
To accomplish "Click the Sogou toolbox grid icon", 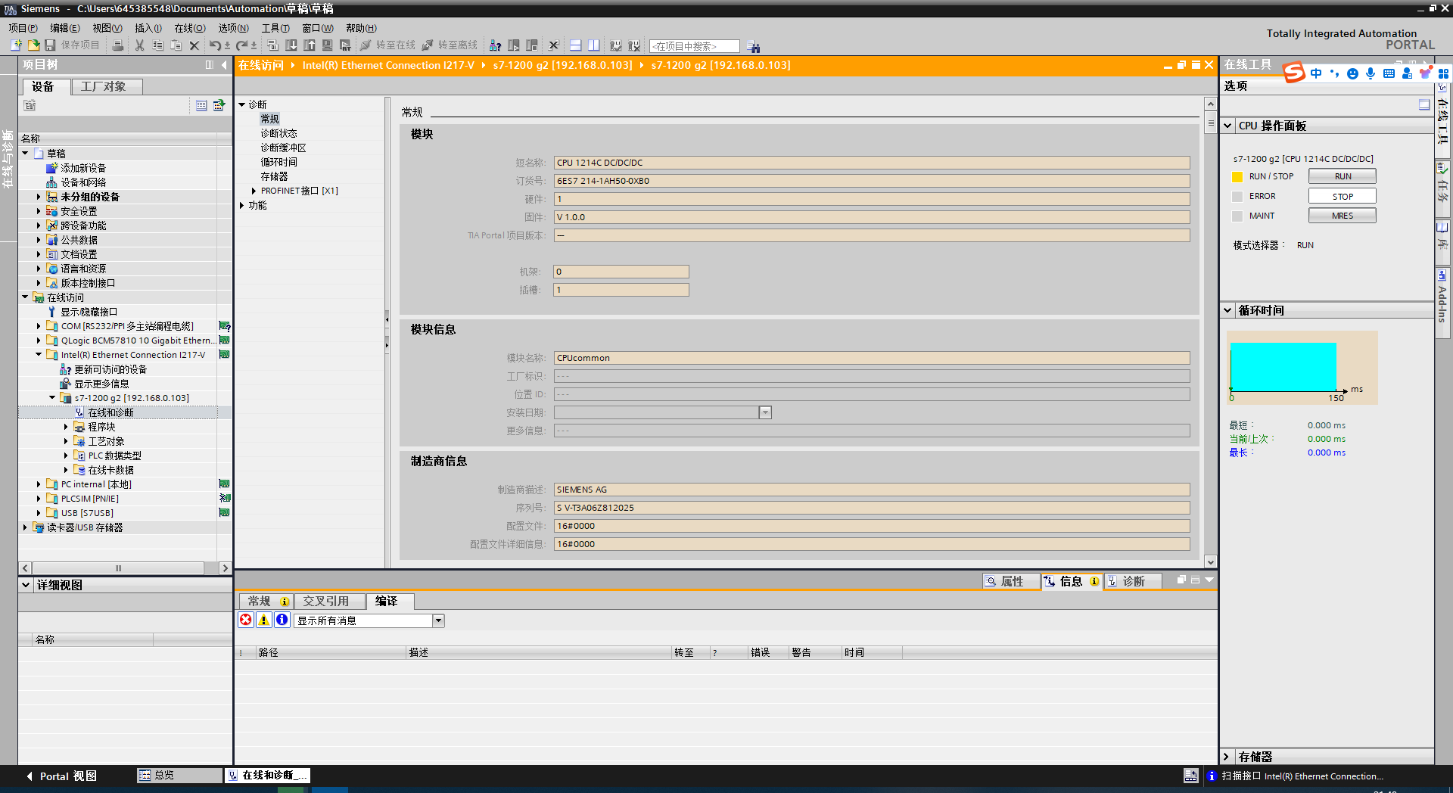I will click(1444, 73).
